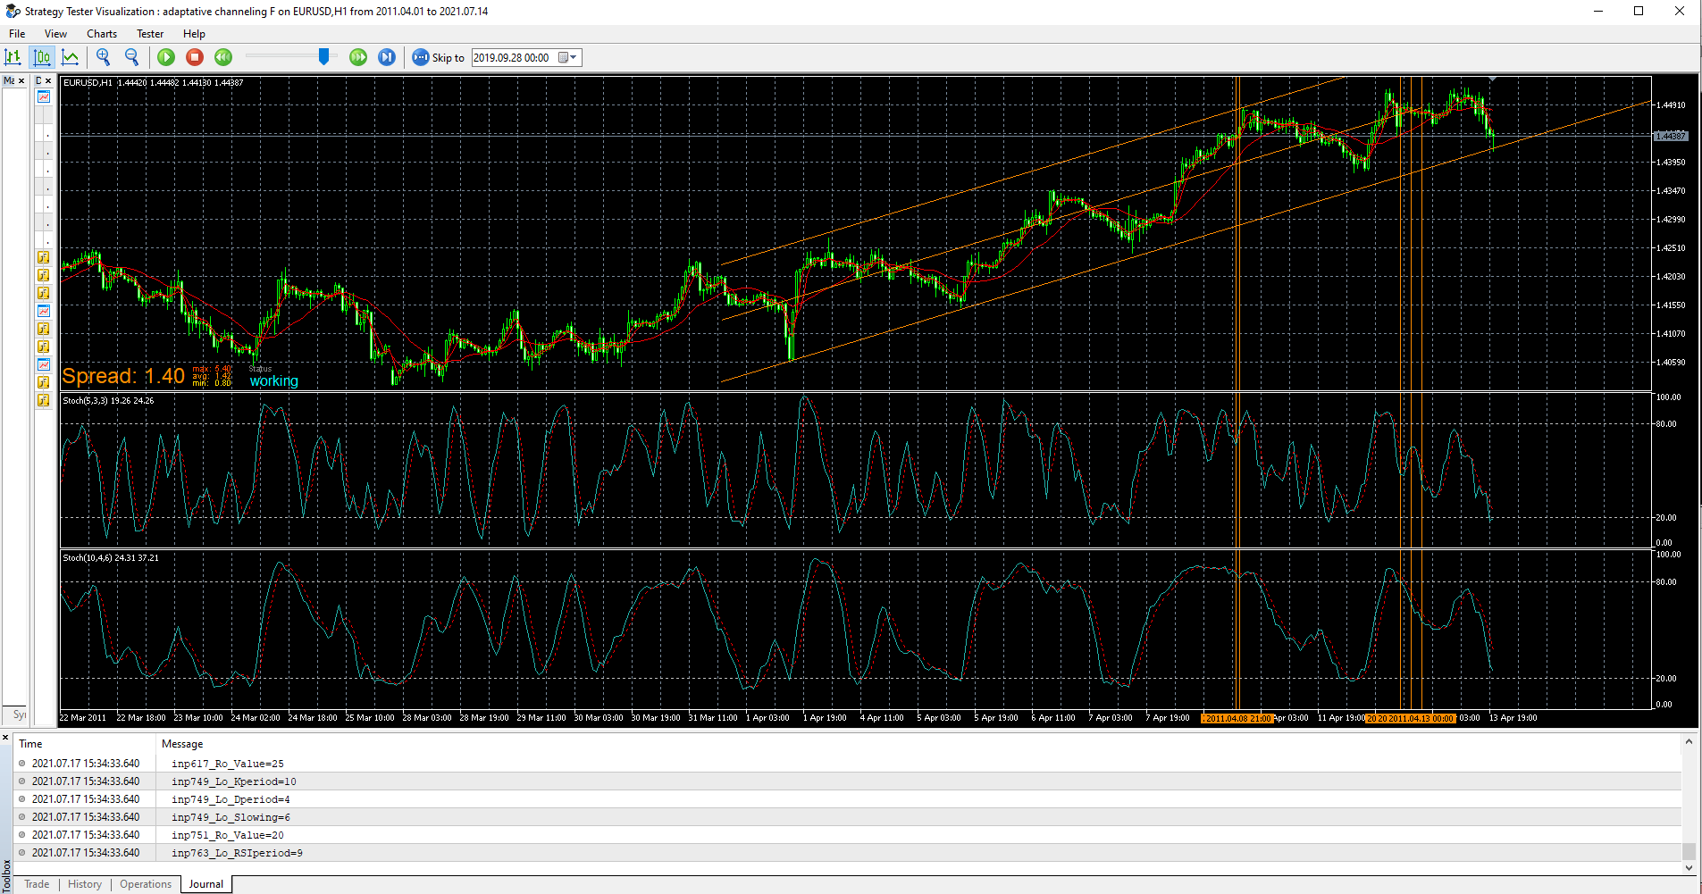This screenshot has width=1702, height=894.
Task: Select journal row inp751_Ro_Value=20
Action: pos(849,835)
